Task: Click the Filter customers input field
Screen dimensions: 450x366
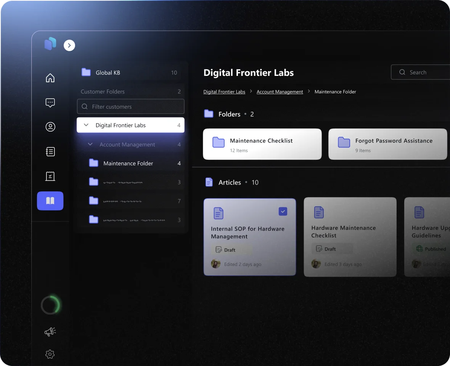Action: tap(131, 107)
